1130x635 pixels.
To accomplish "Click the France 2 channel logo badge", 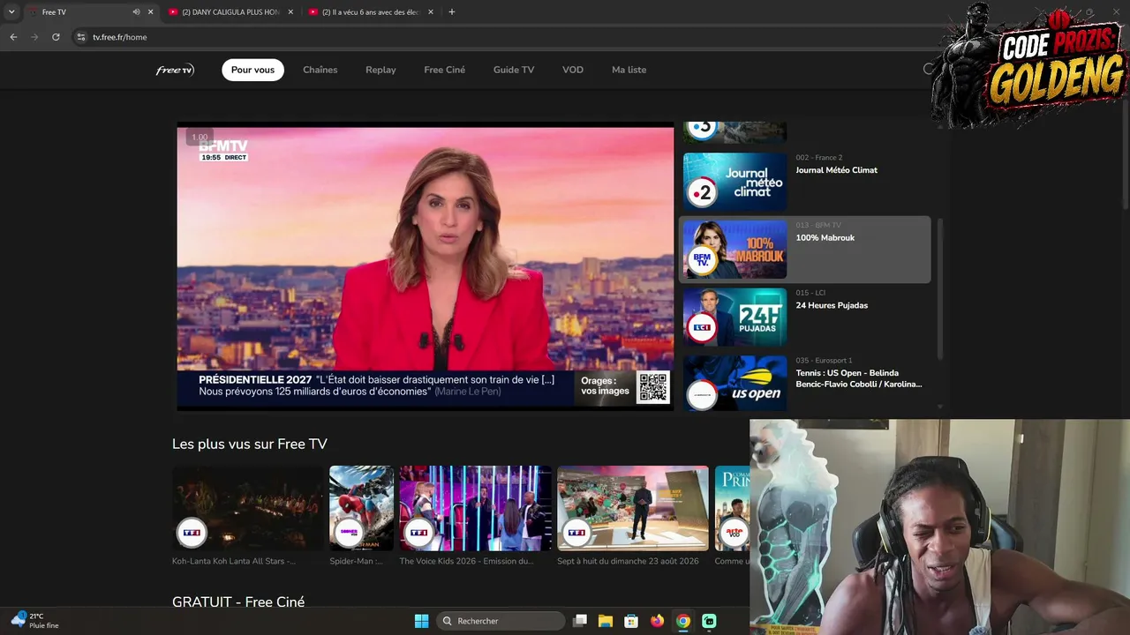I will [x=703, y=193].
